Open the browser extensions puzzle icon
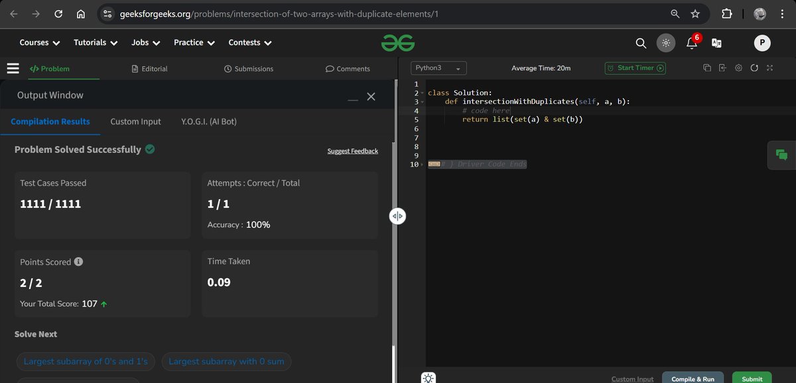 727,14
